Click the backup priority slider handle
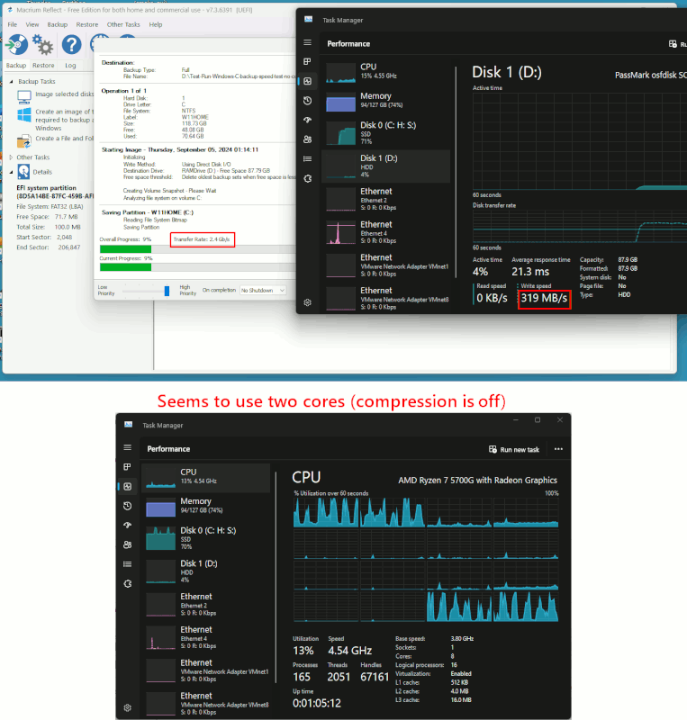Image resolution: width=687 pixels, height=720 pixels. [167, 291]
